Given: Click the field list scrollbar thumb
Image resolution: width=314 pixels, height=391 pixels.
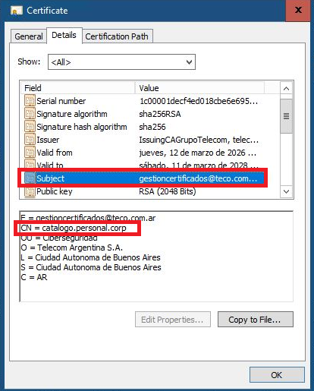Looking at the screenshot, I should point(286,116).
